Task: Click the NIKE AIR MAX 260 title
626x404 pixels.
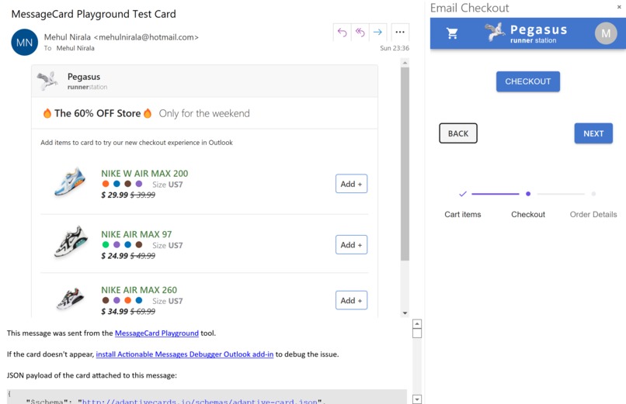Action: [x=139, y=290]
